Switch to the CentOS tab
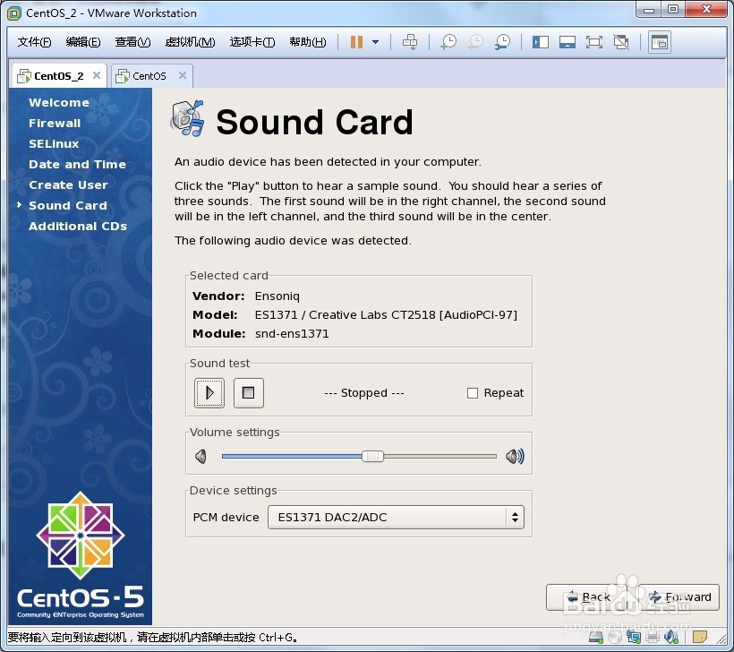The width and height of the screenshot is (734, 652). (149, 76)
